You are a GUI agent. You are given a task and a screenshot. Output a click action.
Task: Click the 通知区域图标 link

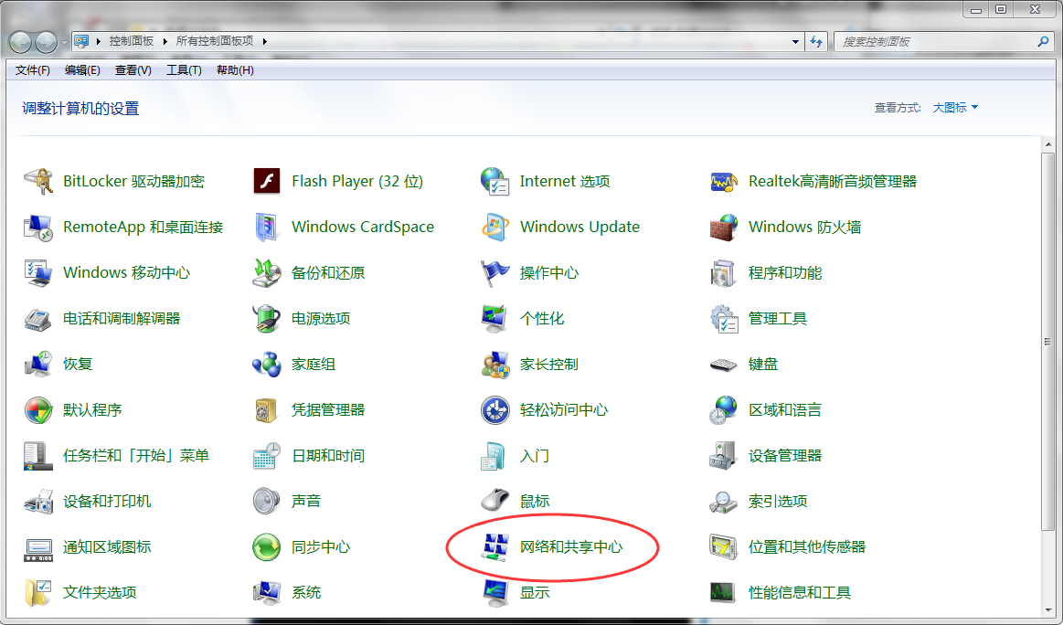click(x=107, y=547)
